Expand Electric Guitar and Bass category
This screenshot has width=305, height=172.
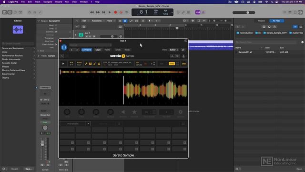18,70
